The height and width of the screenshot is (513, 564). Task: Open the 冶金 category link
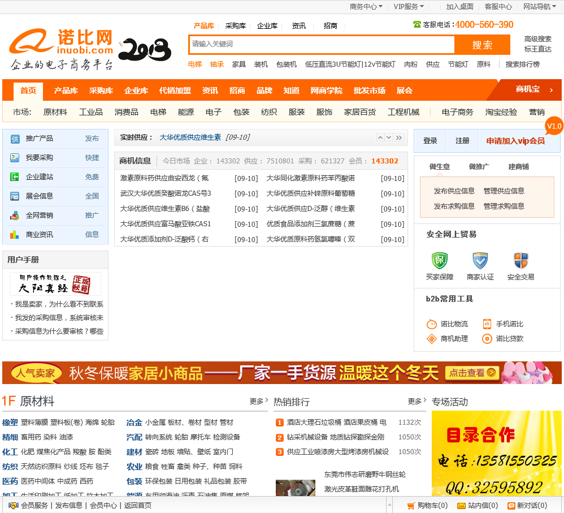click(135, 423)
